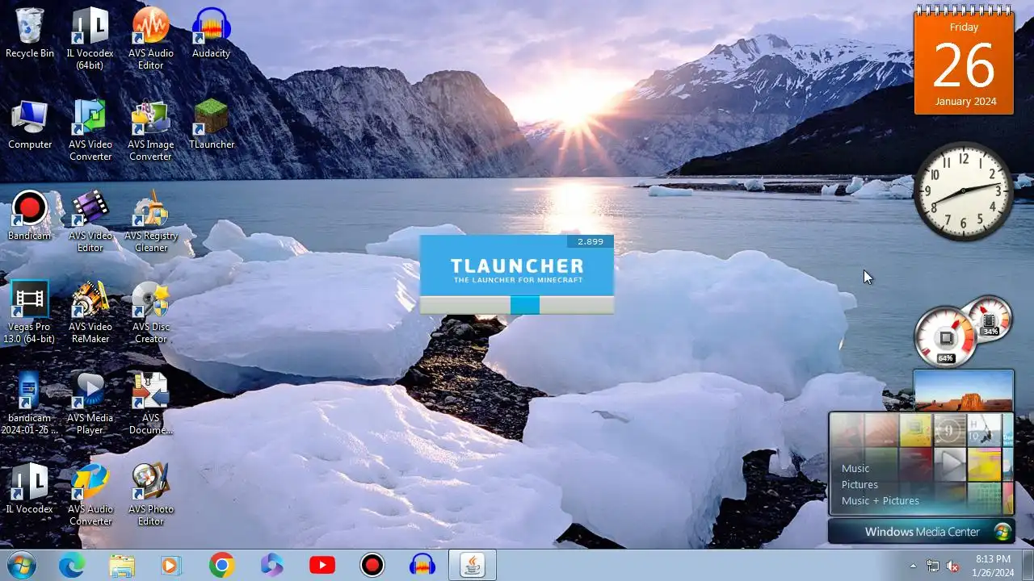1034x581 pixels.
Task: Click the 2.899 version label
Action: point(590,241)
